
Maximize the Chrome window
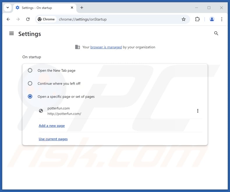209,8
